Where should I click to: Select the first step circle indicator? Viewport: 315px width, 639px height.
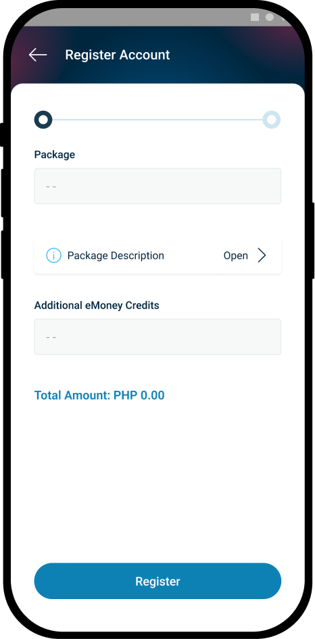pyautogui.click(x=43, y=120)
